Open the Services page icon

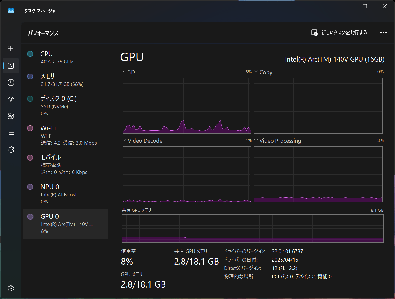(x=11, y=150)
